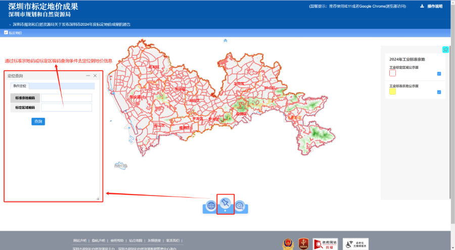Toggle the 标定地价 checkbox
455x250 pixels.
[6, 33]
